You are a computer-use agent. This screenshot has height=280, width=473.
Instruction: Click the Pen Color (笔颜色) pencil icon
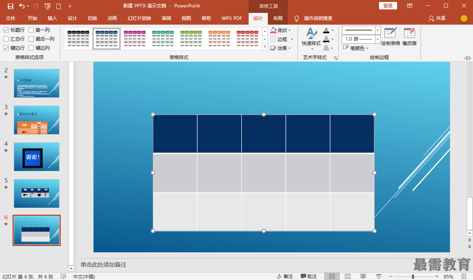346,48
